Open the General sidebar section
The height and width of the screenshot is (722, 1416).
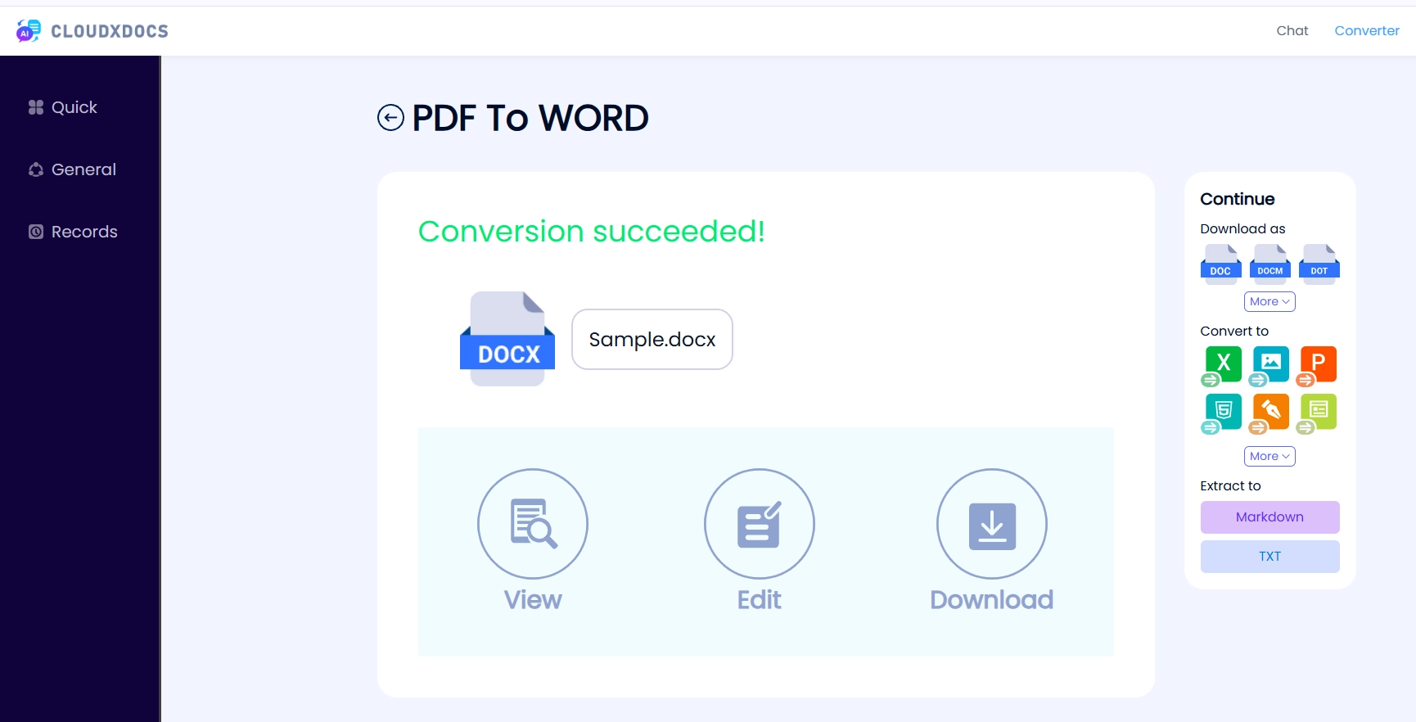[x=73, y=169]
